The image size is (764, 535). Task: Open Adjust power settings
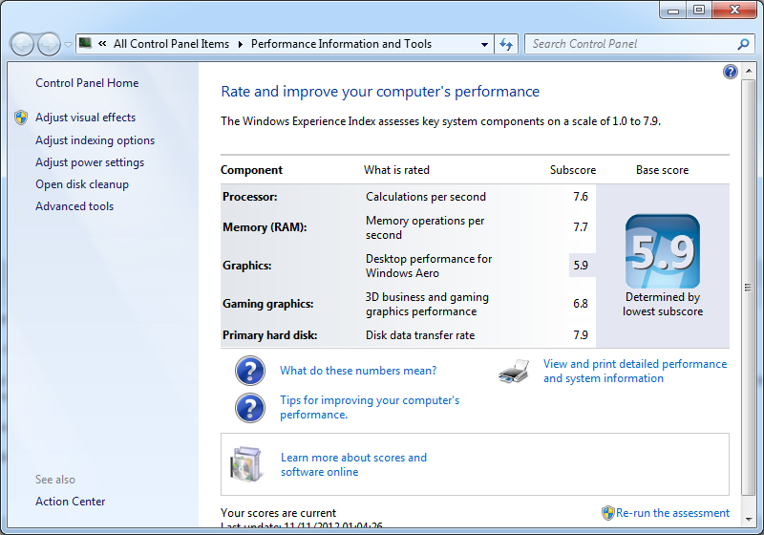coord(90,162)
